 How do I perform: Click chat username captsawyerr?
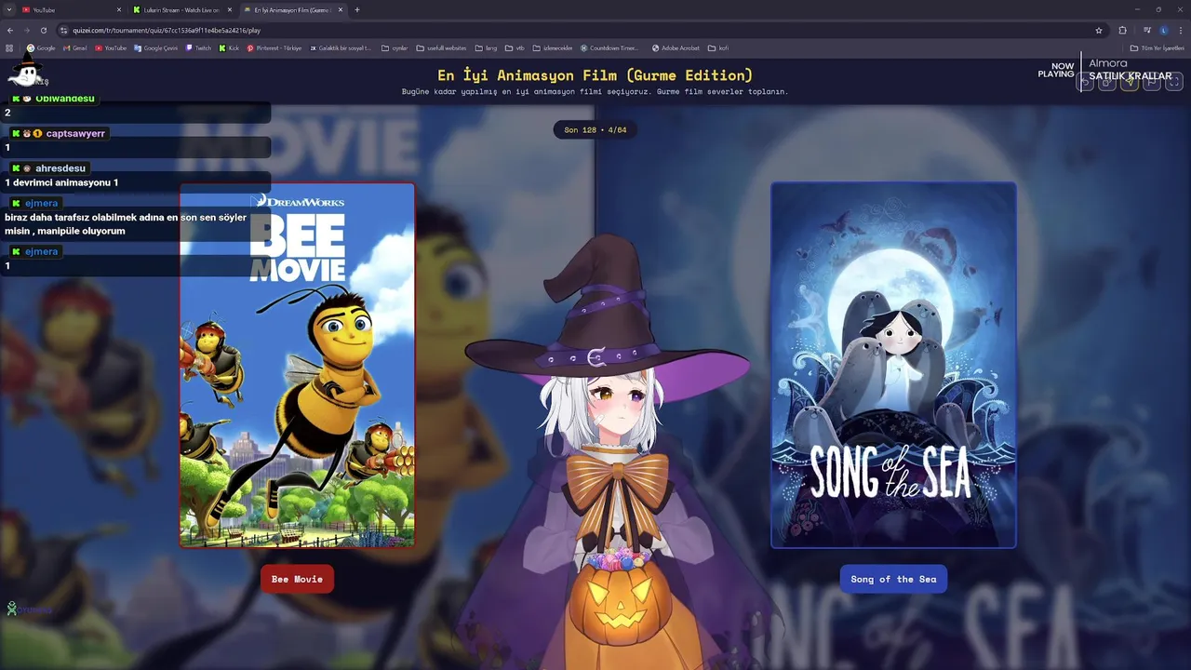click(75, 133)
